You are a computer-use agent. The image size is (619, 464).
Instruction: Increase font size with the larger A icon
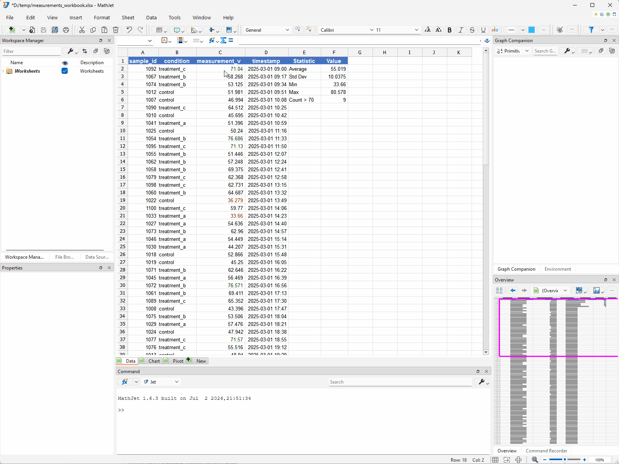coord(427,30)
